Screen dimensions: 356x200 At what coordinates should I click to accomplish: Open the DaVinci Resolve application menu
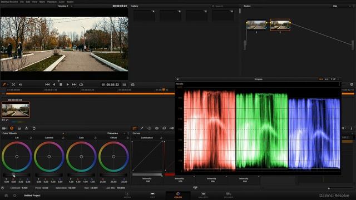pyautogui.click(x=9, y=2)
